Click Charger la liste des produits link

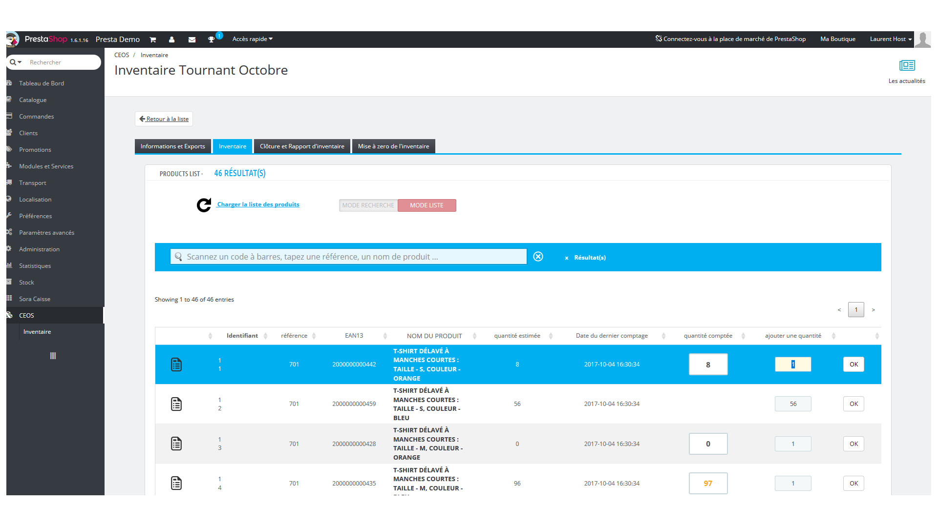[258, 204]
